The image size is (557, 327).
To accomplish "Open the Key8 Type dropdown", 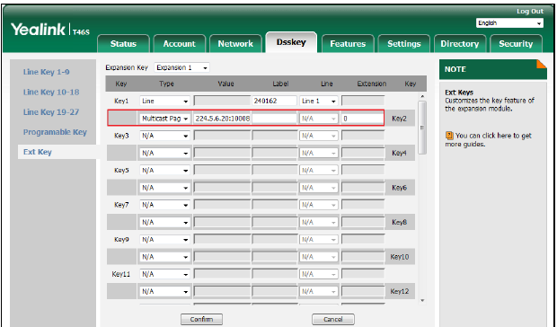I will point(164,222).
